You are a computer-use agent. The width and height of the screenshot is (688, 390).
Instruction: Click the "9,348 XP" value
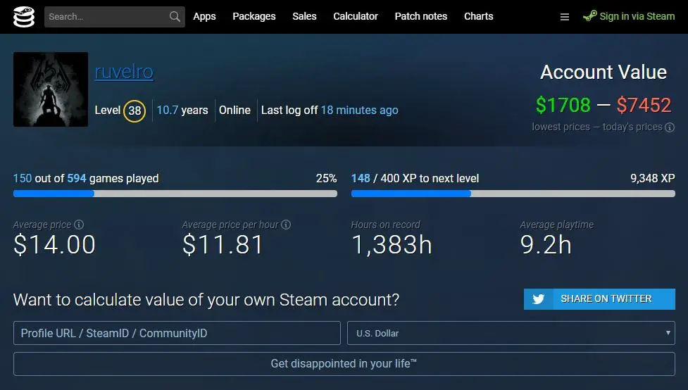[x=653, y=179]
